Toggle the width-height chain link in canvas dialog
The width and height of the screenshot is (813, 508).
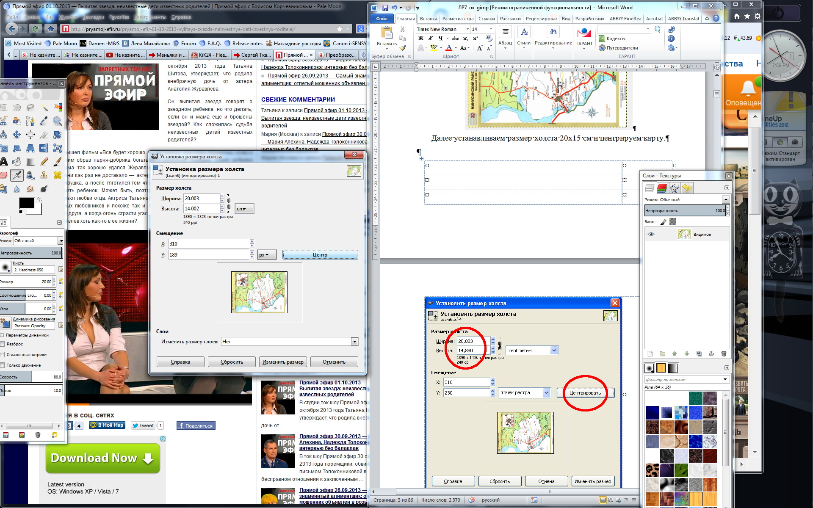229,204
